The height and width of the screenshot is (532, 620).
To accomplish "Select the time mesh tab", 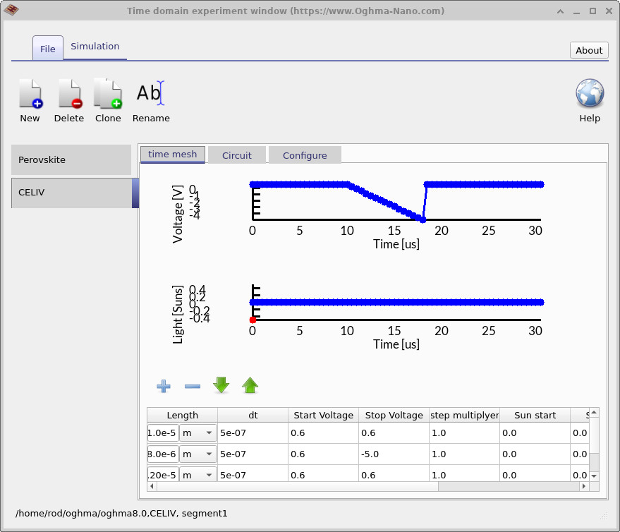I will (172, 154).
